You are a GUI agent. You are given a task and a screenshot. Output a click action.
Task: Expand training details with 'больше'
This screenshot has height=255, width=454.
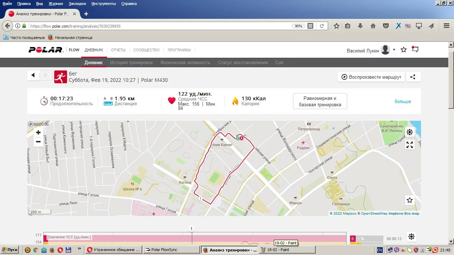(403, 102)
